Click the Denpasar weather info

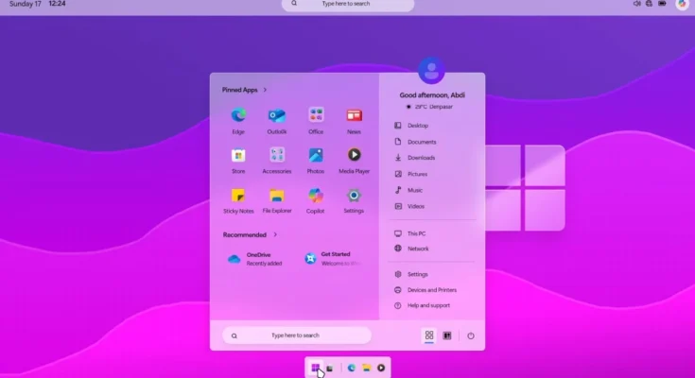point(430,107)
